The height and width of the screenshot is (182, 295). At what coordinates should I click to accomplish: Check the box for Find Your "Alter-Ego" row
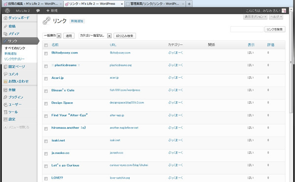tap(46, 116)
